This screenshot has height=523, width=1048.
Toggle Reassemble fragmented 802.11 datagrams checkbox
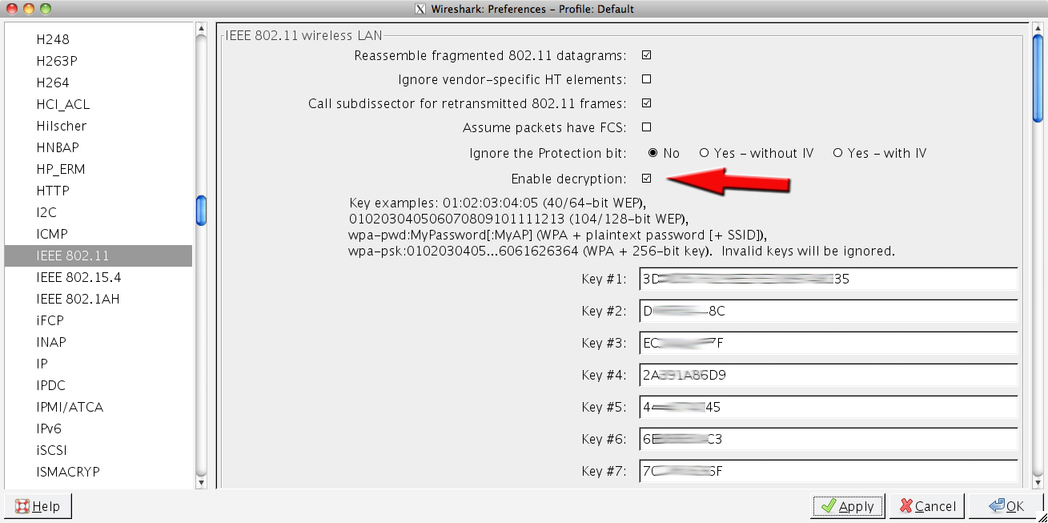point(646,55)
